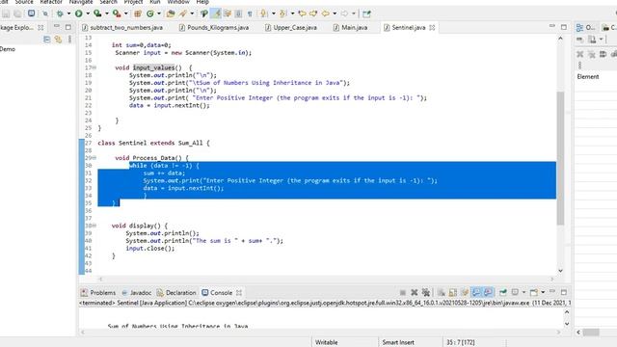Click the Debug bug icon in toolbar
The image size is (617, 347).
tap(60, 13)
